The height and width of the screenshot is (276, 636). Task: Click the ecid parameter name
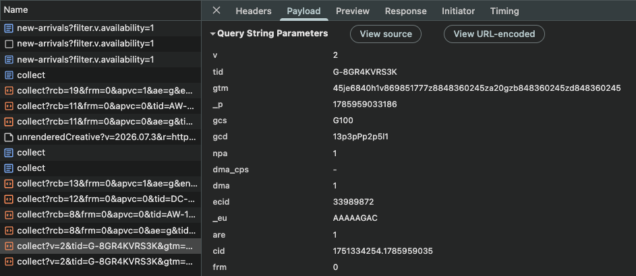[221, 202]
